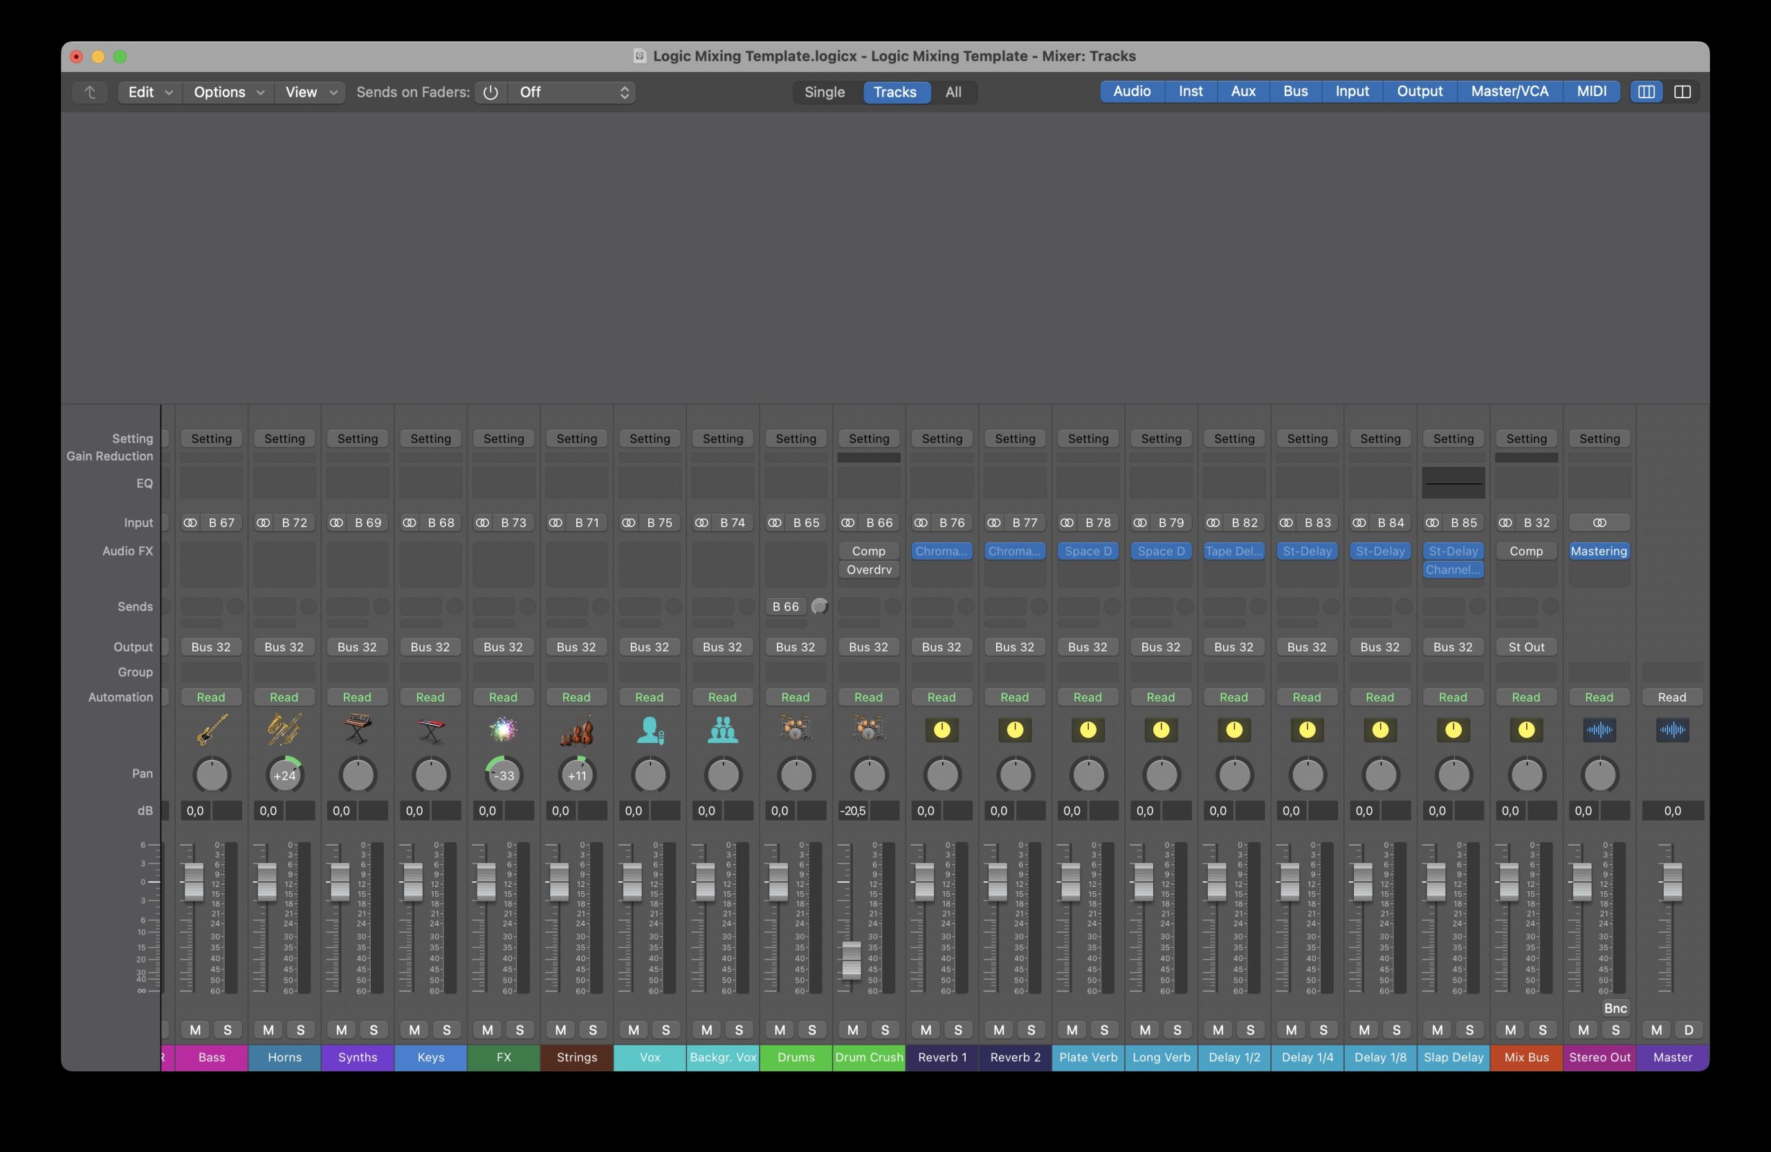
Task: Click the Horns saxophone track icon
Action: coord(284,729)
